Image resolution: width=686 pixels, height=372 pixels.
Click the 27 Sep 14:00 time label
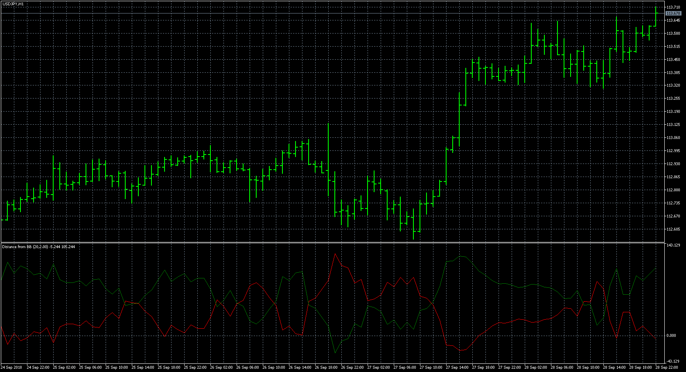pyautogui.click(x=457, y=368)
